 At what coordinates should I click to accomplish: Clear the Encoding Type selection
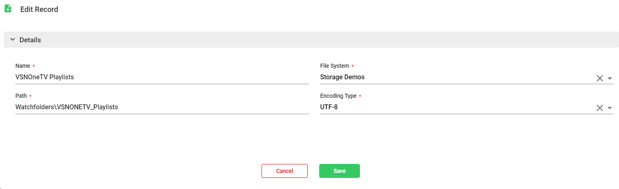(x=600, y=108)
